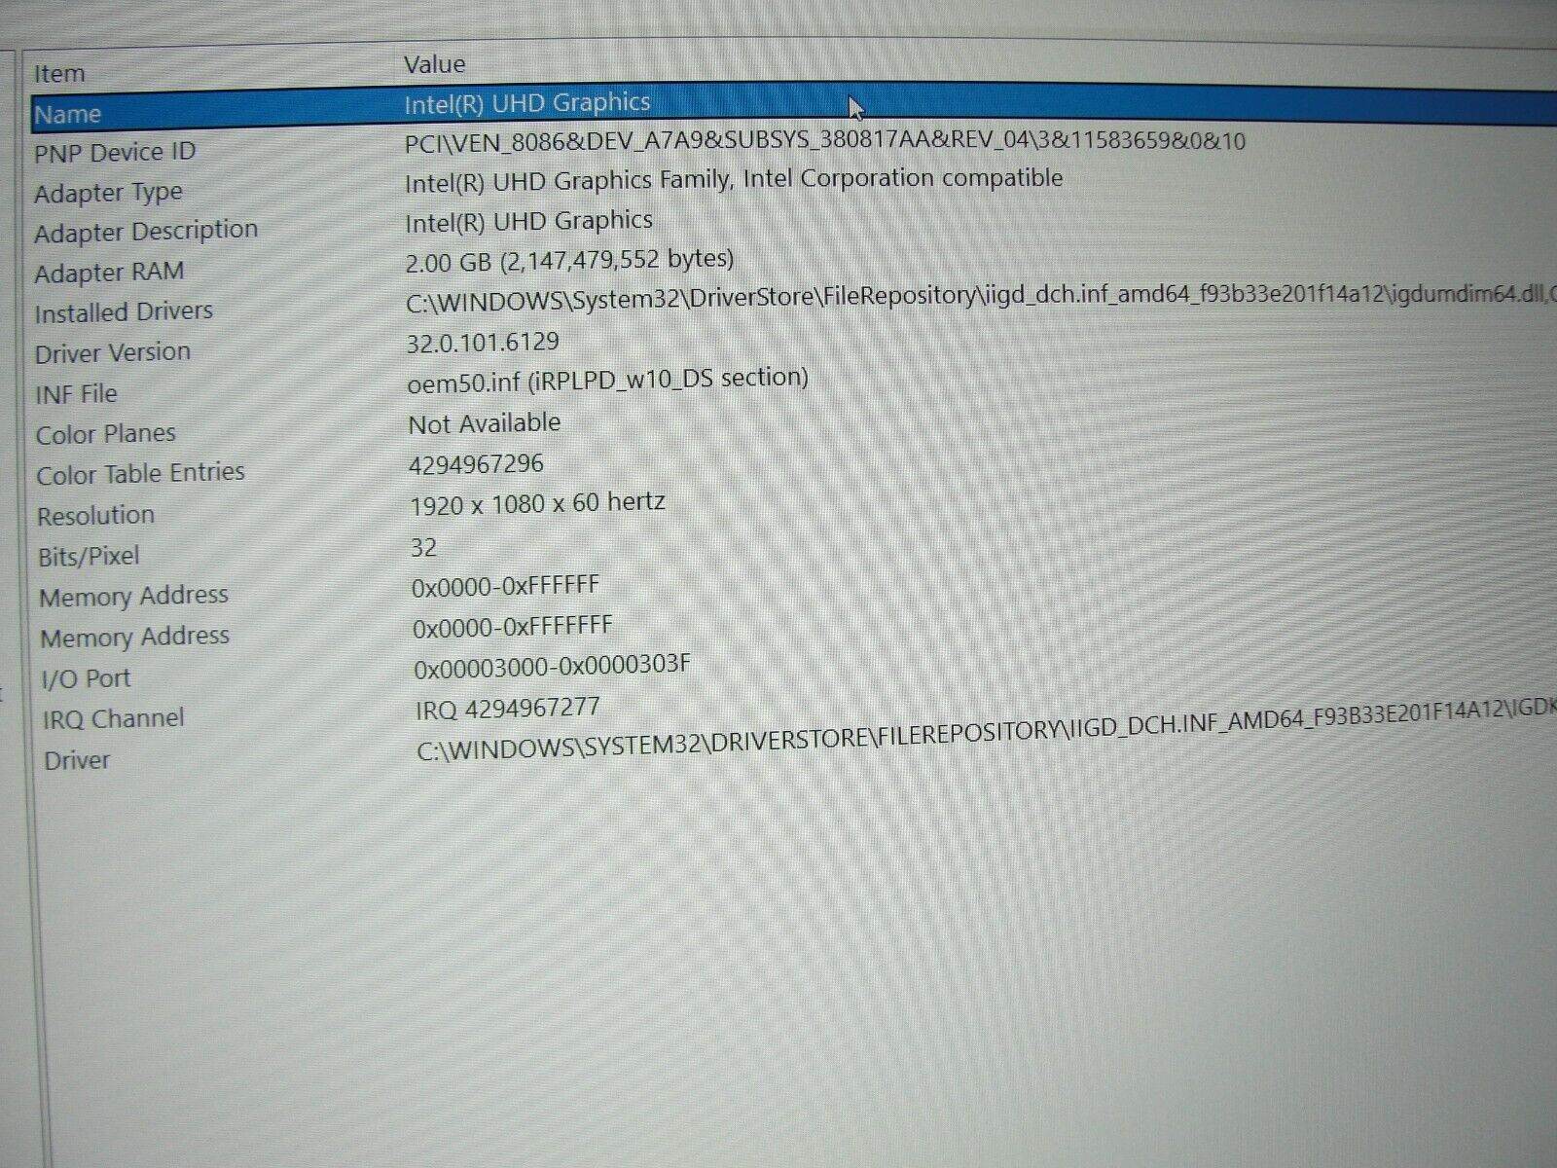Select the Bits/Pixel row
The width and height of the screenshot is (1557, 1168).
click(x=89, y=557)
